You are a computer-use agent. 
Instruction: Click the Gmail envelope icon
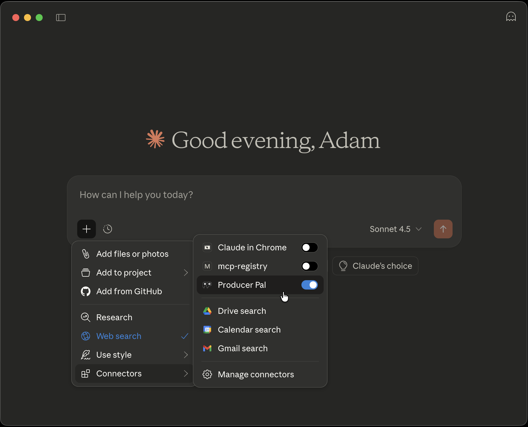pyautogui.click(x=207, y=348)
